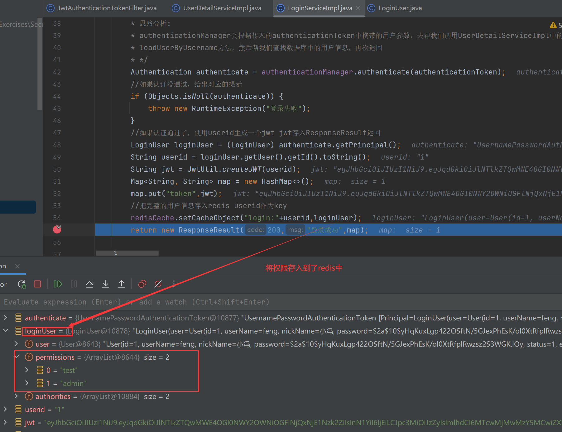Click the isNull method on line 44
562x432 pixels.
tap(196, 96)
